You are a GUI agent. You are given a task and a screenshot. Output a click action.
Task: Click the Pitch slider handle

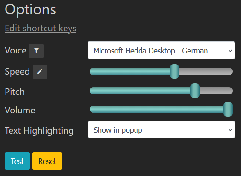click(195, 91)
